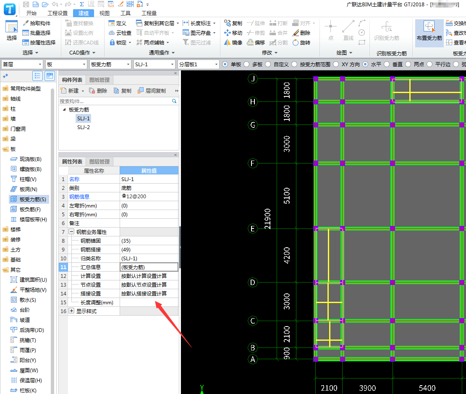The image size is (466, 394).
Task: Click the 锁定 lock tool
Action: click(x=120, y=42)
